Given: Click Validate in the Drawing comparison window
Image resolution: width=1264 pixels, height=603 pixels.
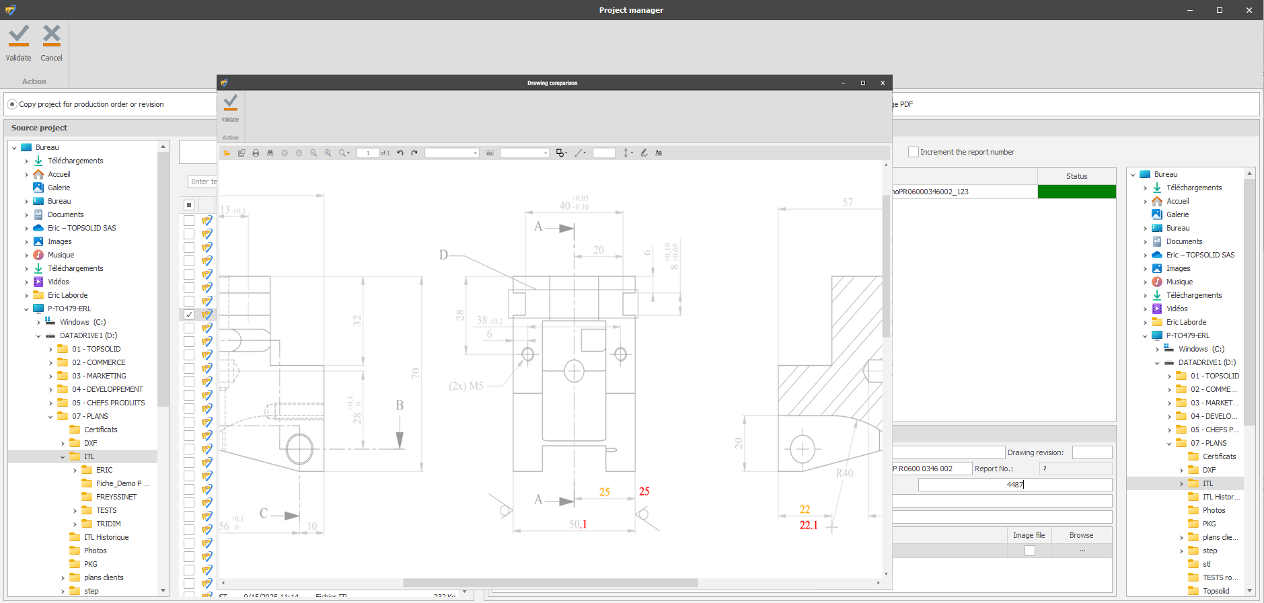Looking at the screenshot, I should (x=230, y=108).
